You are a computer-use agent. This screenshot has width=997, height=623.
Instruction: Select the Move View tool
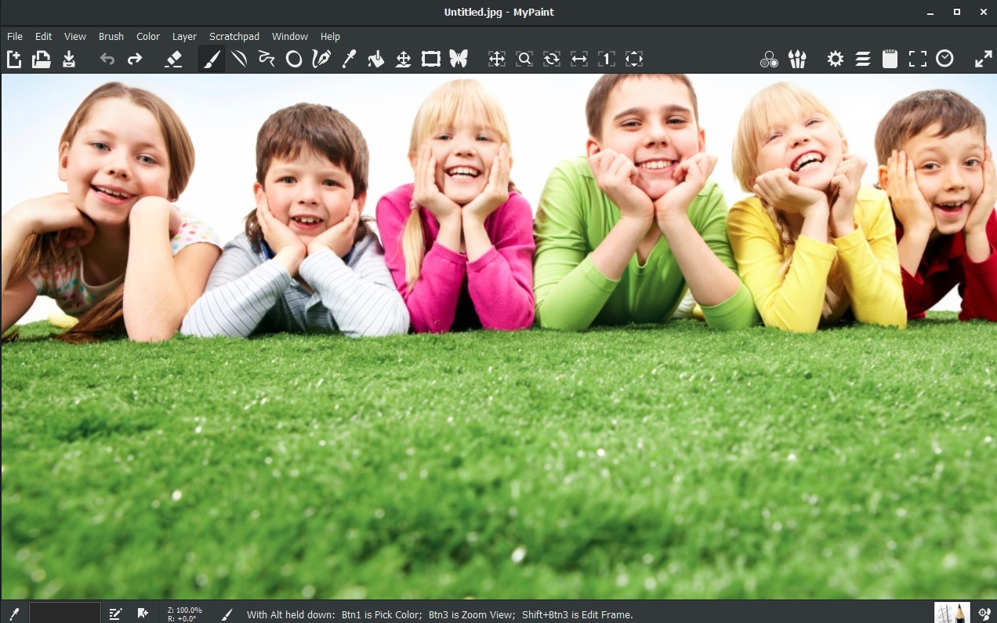tap(497, 59)
